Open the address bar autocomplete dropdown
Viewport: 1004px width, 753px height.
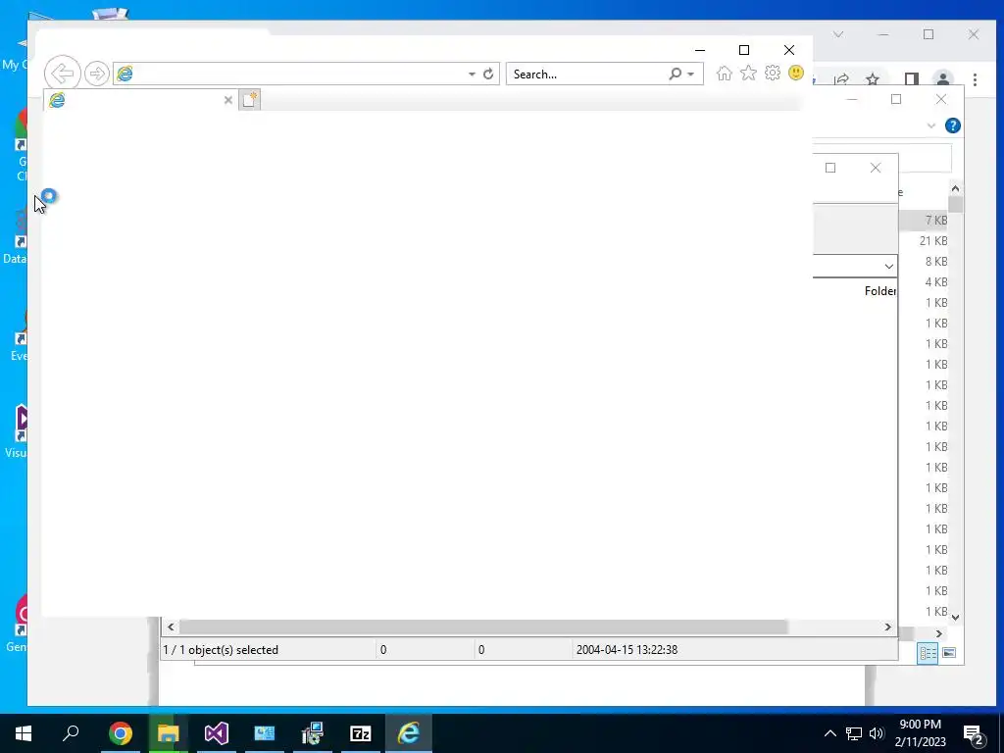click(472, 75)
